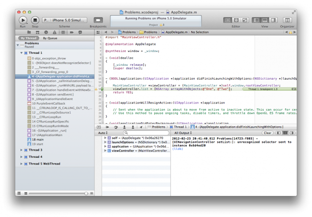Image resolution: width=312 pixels, height=217 pixels.
Task: Select frame 0 objc_exception_throw
Action: 55,58
